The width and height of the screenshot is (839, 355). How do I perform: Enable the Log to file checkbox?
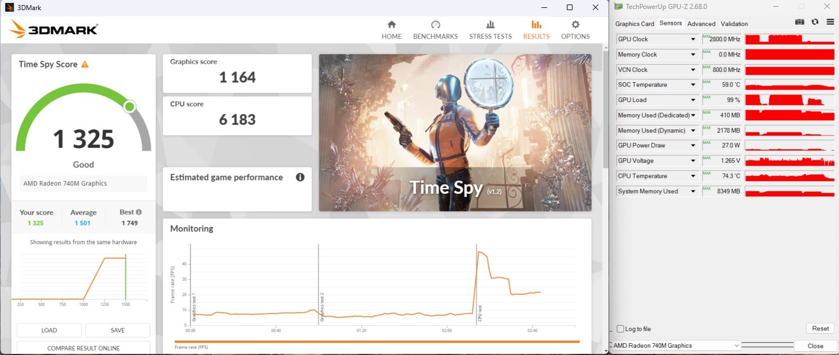pyautogui.click(x=620, y=329)
